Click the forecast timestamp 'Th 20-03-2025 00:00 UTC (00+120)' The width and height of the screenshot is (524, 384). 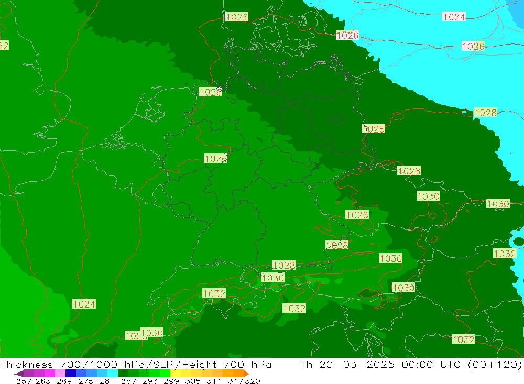coord(411,364)
